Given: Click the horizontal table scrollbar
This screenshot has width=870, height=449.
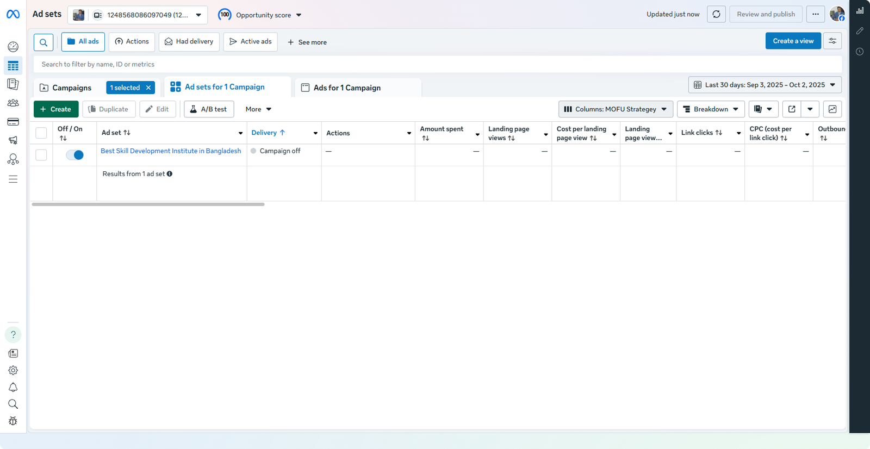Looking at the screenshot, I should (x=148, y=204).
